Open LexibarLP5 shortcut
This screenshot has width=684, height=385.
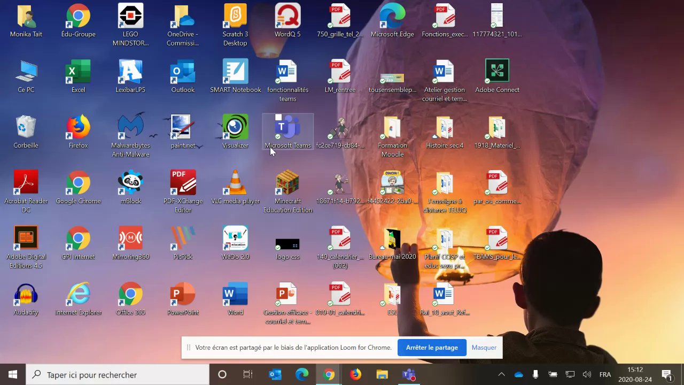[130, 77]
